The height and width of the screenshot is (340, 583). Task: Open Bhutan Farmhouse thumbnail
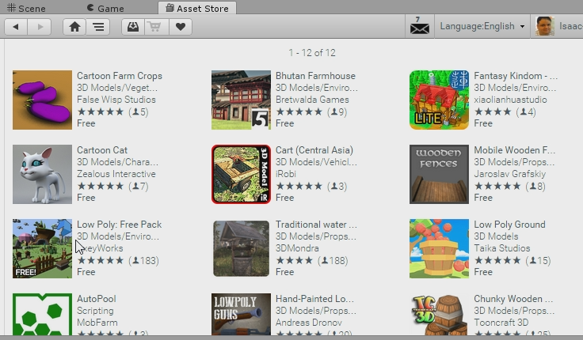click(241, 100)
